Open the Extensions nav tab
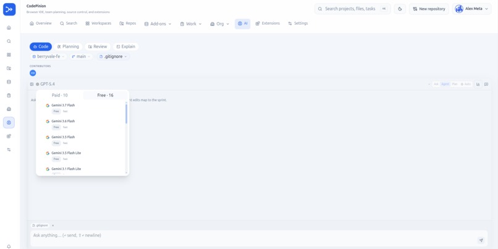 pyautogui.click(x=268, y=23)
